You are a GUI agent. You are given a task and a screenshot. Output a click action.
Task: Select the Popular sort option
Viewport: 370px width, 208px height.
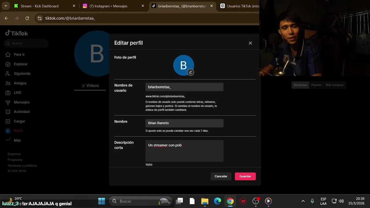pos(316,85)
